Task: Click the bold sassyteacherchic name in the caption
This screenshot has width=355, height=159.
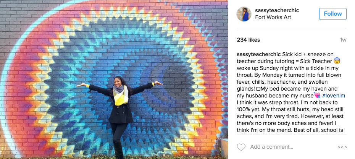Action: 259,54
